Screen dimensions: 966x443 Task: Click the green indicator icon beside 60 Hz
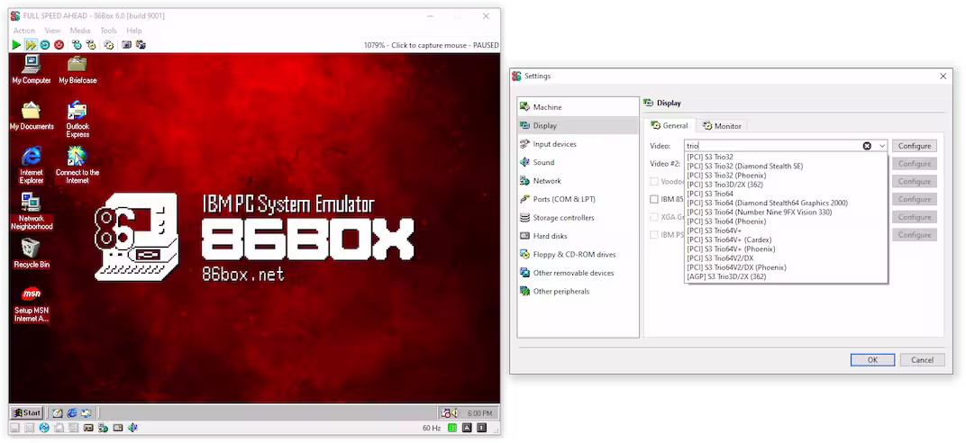pyautogui.click(x=452, y=428)
